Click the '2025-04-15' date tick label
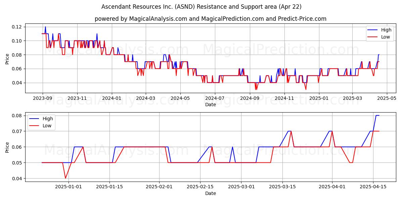The image size is (403, 201). [373, 187]
